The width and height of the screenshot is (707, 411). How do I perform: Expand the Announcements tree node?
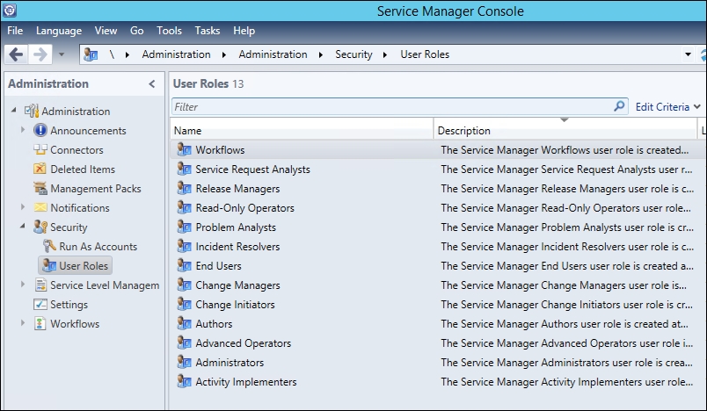tap(23, 130)
